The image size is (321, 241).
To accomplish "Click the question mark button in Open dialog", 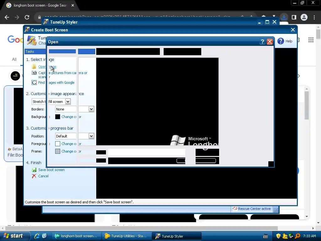I will pos(262,42).
